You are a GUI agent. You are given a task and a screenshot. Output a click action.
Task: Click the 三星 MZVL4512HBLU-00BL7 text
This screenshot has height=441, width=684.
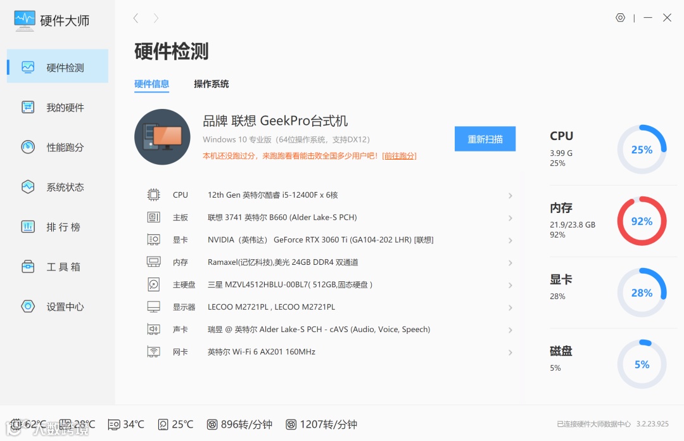(x=290, y=284)
